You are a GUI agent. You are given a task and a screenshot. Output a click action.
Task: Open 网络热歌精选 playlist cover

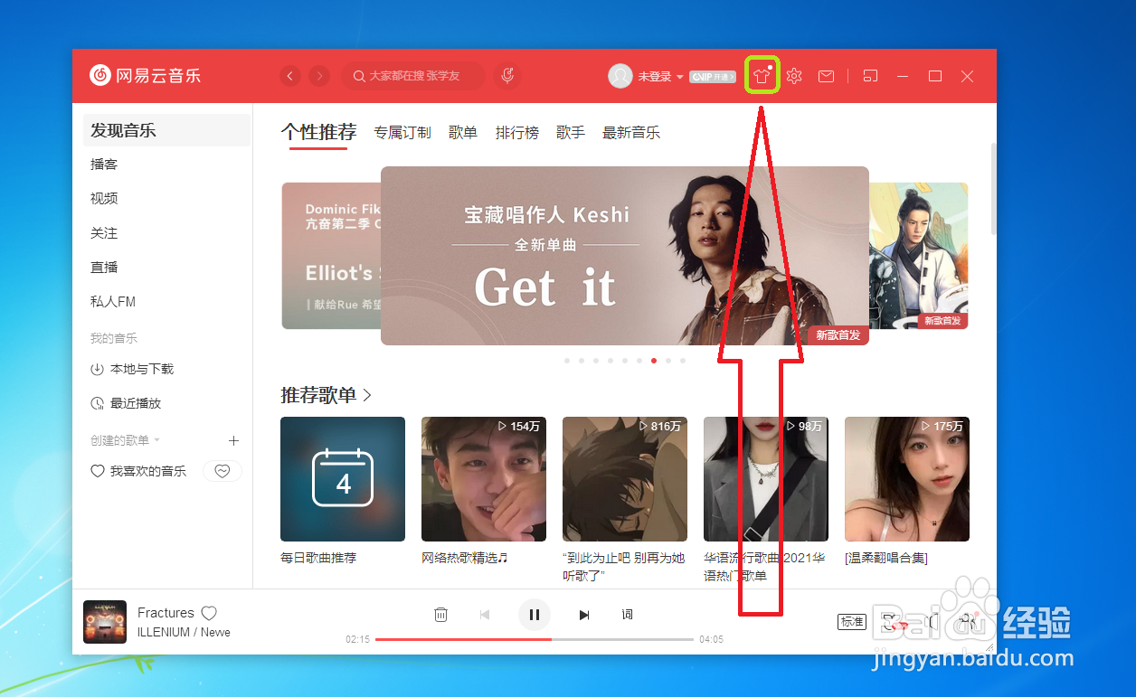pos(484,479)
